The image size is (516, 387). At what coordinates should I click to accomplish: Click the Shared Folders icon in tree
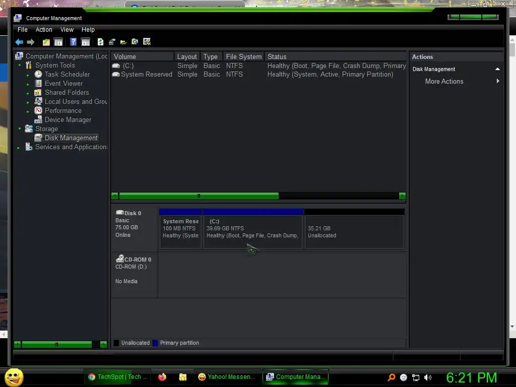coord(38,93)
